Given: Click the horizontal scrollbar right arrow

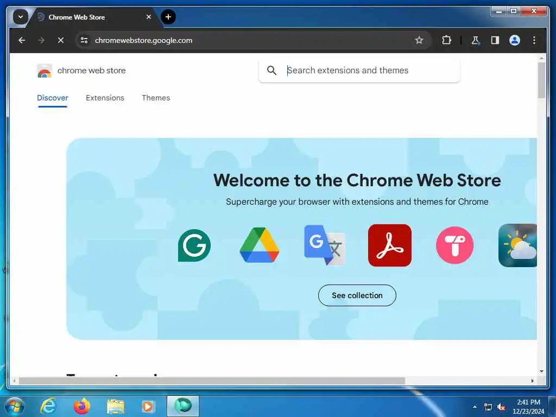Looking at the screenshot, I should coord(533,381).
